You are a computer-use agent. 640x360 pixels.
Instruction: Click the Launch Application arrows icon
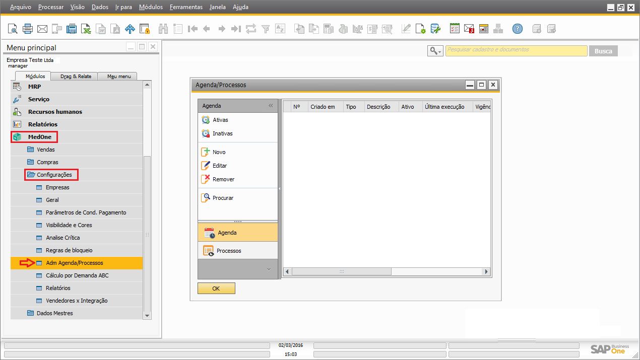(x=130, y=29)
